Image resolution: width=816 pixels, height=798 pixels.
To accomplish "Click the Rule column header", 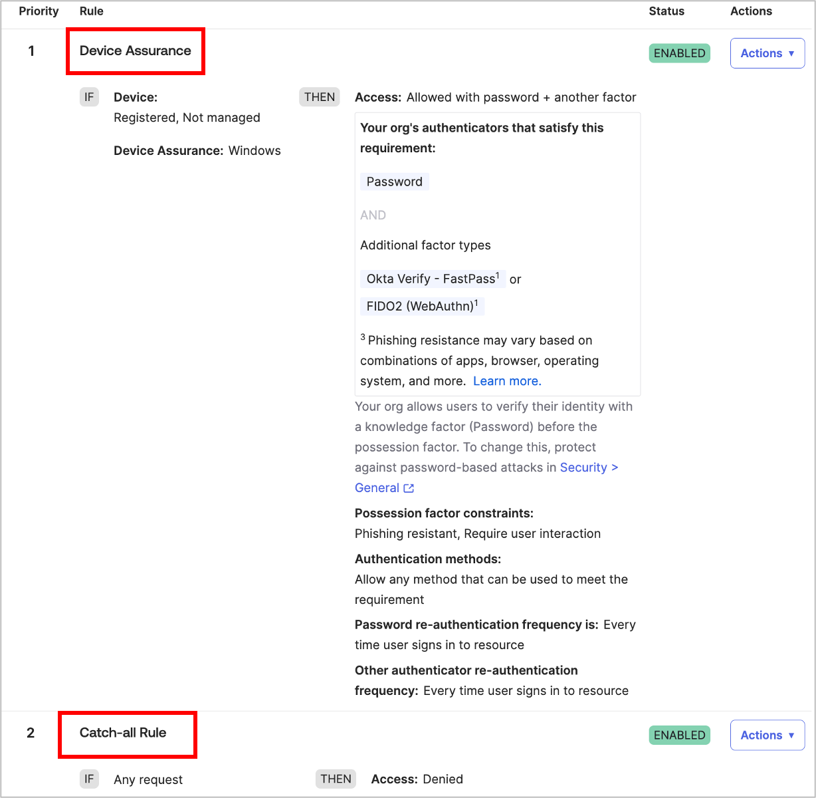I will pos(91,11).
